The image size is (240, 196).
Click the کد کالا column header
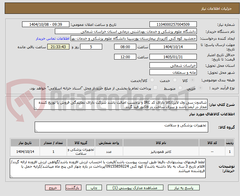tap(212, 143)
